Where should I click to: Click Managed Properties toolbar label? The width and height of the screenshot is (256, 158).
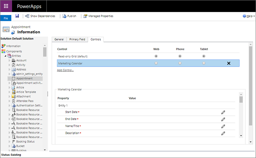click(101, 16)
